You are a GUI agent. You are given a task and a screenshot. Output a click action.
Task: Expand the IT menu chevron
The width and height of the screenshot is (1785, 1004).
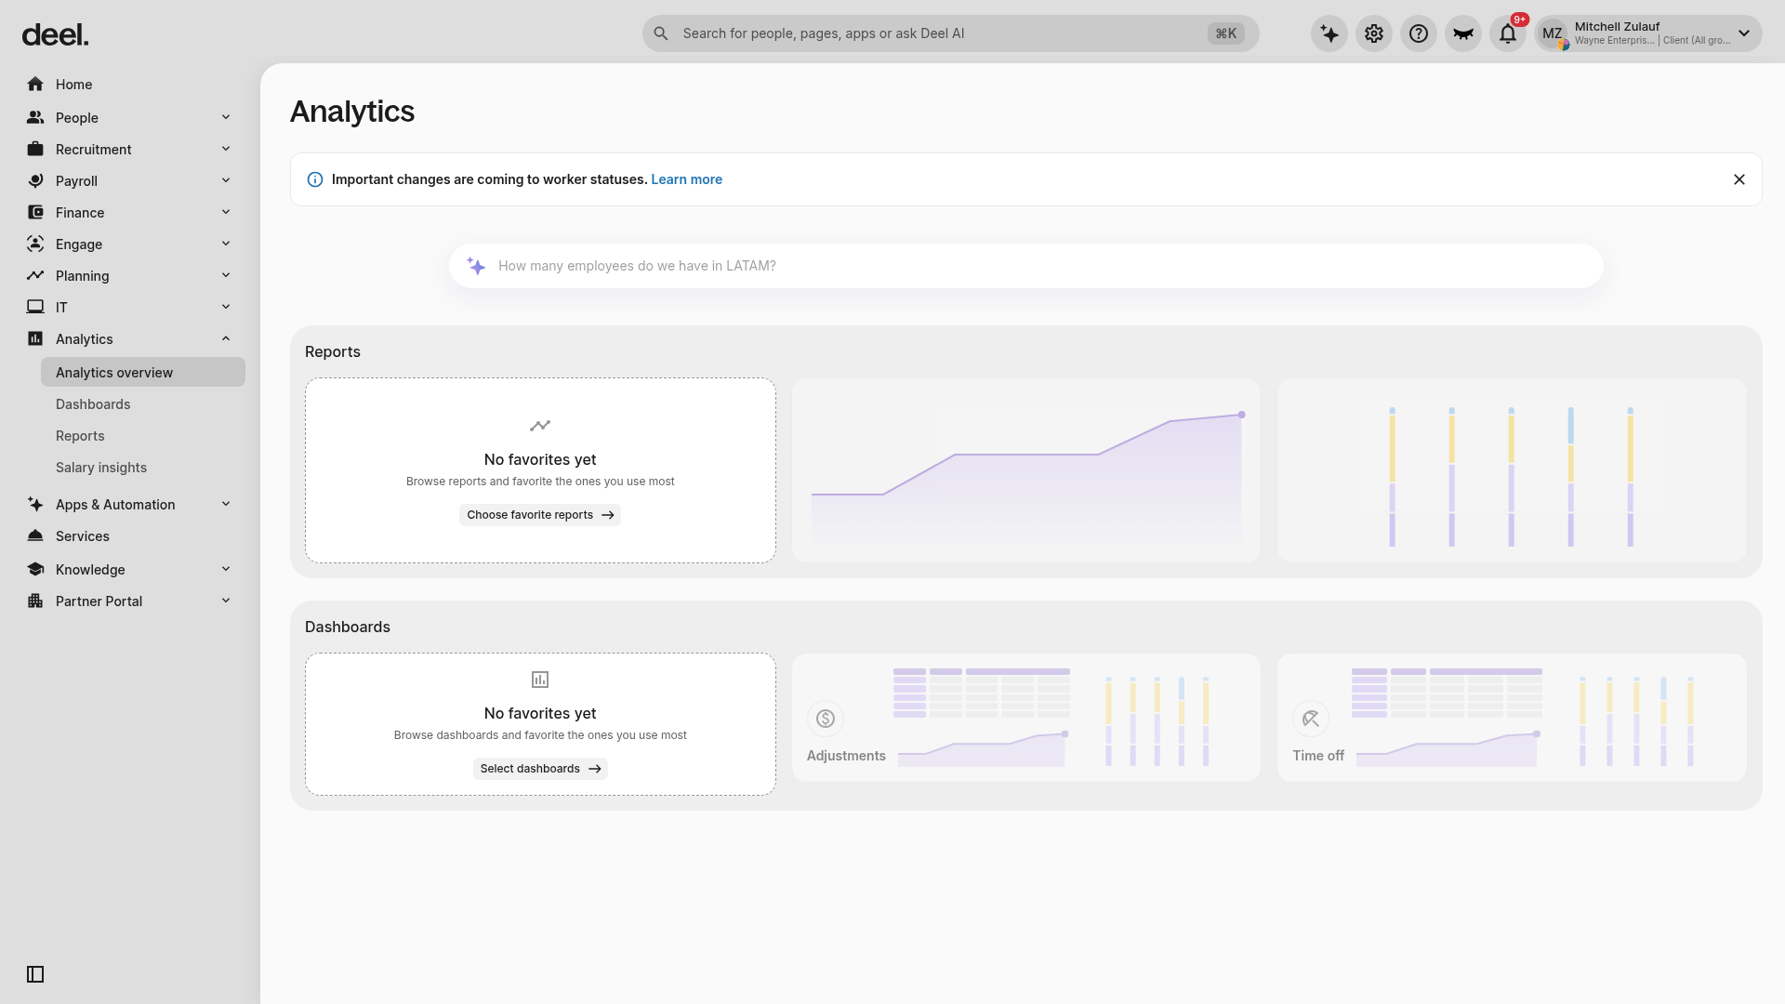pyautogui.click(x=226, y=307)
